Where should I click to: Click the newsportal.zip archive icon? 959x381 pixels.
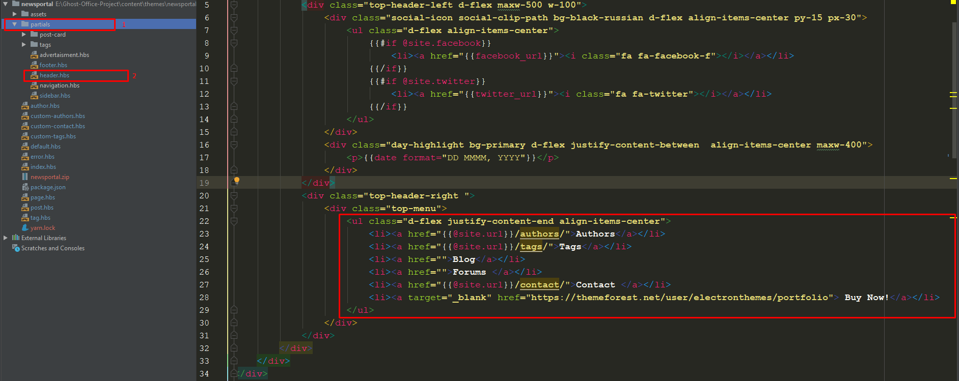[x=25, y=177]
